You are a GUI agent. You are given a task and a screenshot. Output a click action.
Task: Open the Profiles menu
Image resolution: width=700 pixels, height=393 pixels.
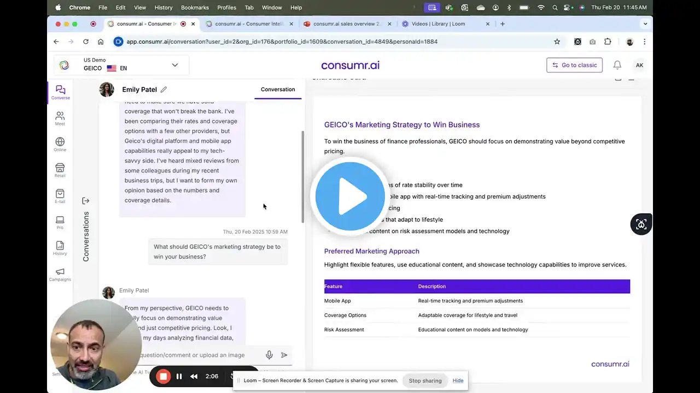[x=226, y=8]
